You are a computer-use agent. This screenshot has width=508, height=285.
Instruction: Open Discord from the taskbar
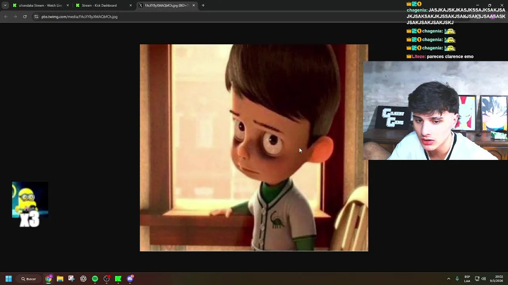(130, 279)
